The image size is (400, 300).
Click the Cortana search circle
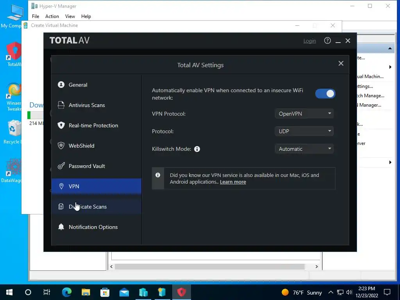(28, 292)
